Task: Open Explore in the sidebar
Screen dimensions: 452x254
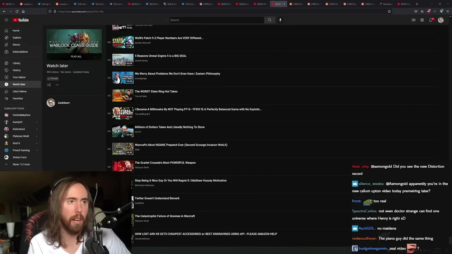Action: pos(20,38)
